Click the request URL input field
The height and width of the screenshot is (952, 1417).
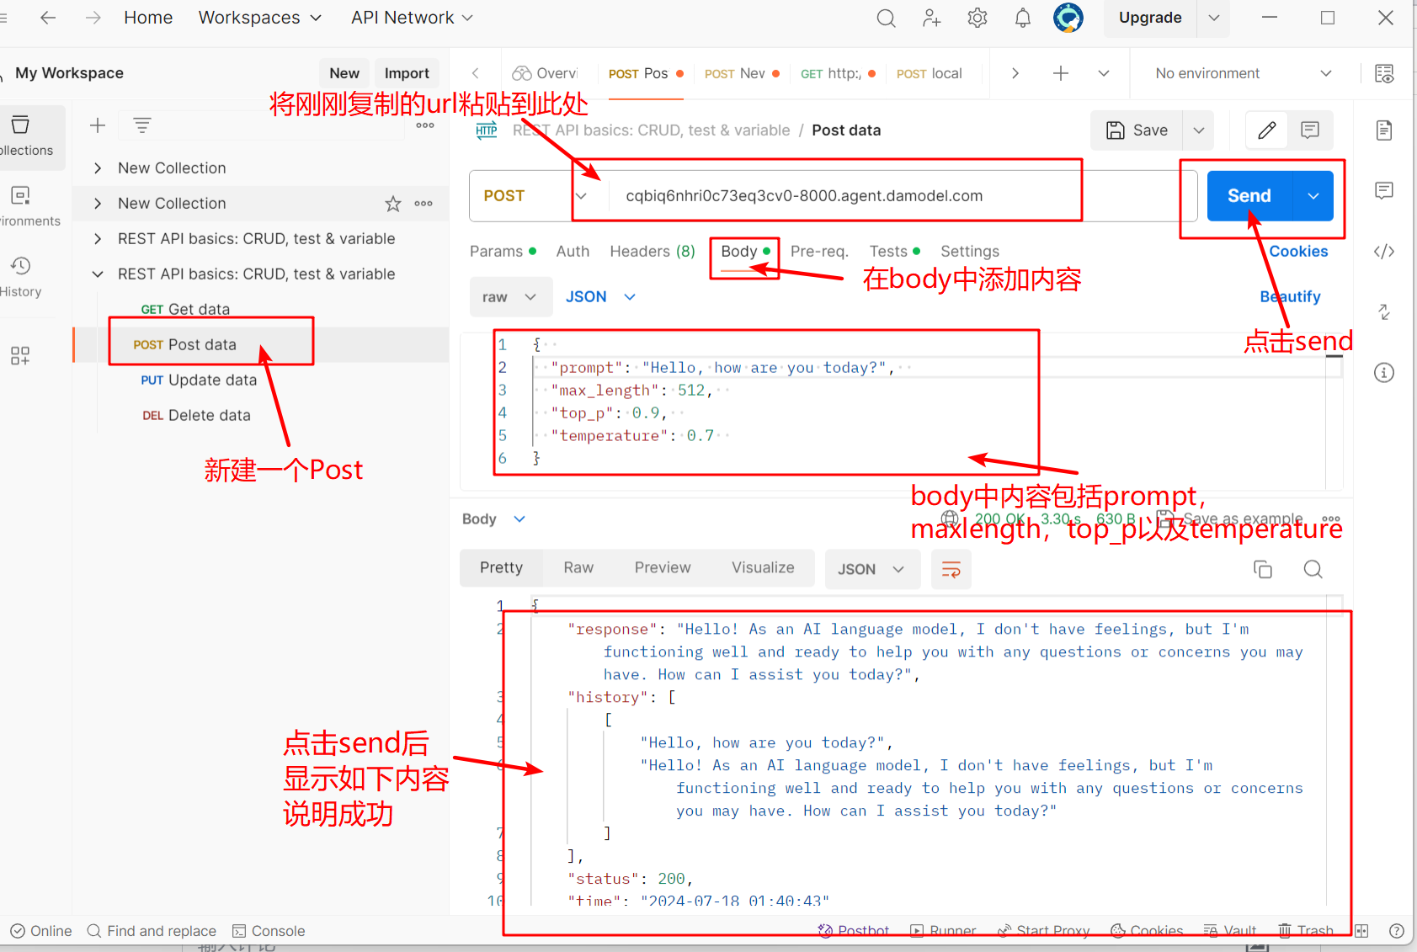842,196
